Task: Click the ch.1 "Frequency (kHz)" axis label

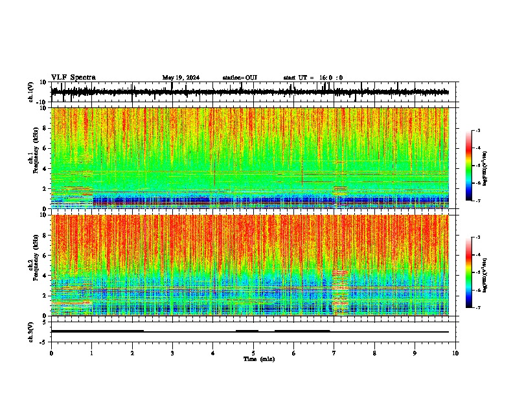Action: (x=36, y=150)
